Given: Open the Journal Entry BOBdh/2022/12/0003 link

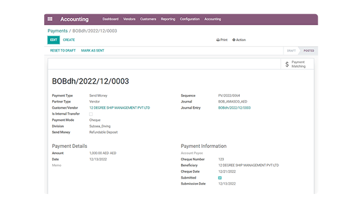Looking at the screenshot, I should coord(234,108).
